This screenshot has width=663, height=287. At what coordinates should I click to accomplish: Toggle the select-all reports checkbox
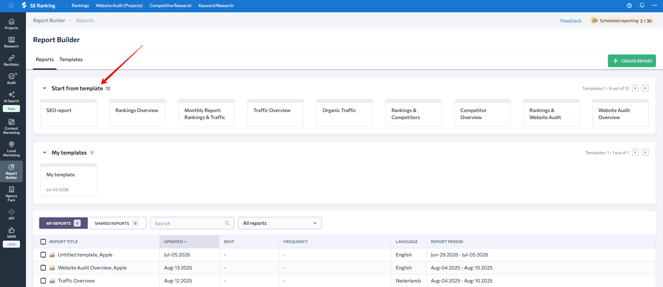pyautogui.click(x=43, y=242)
